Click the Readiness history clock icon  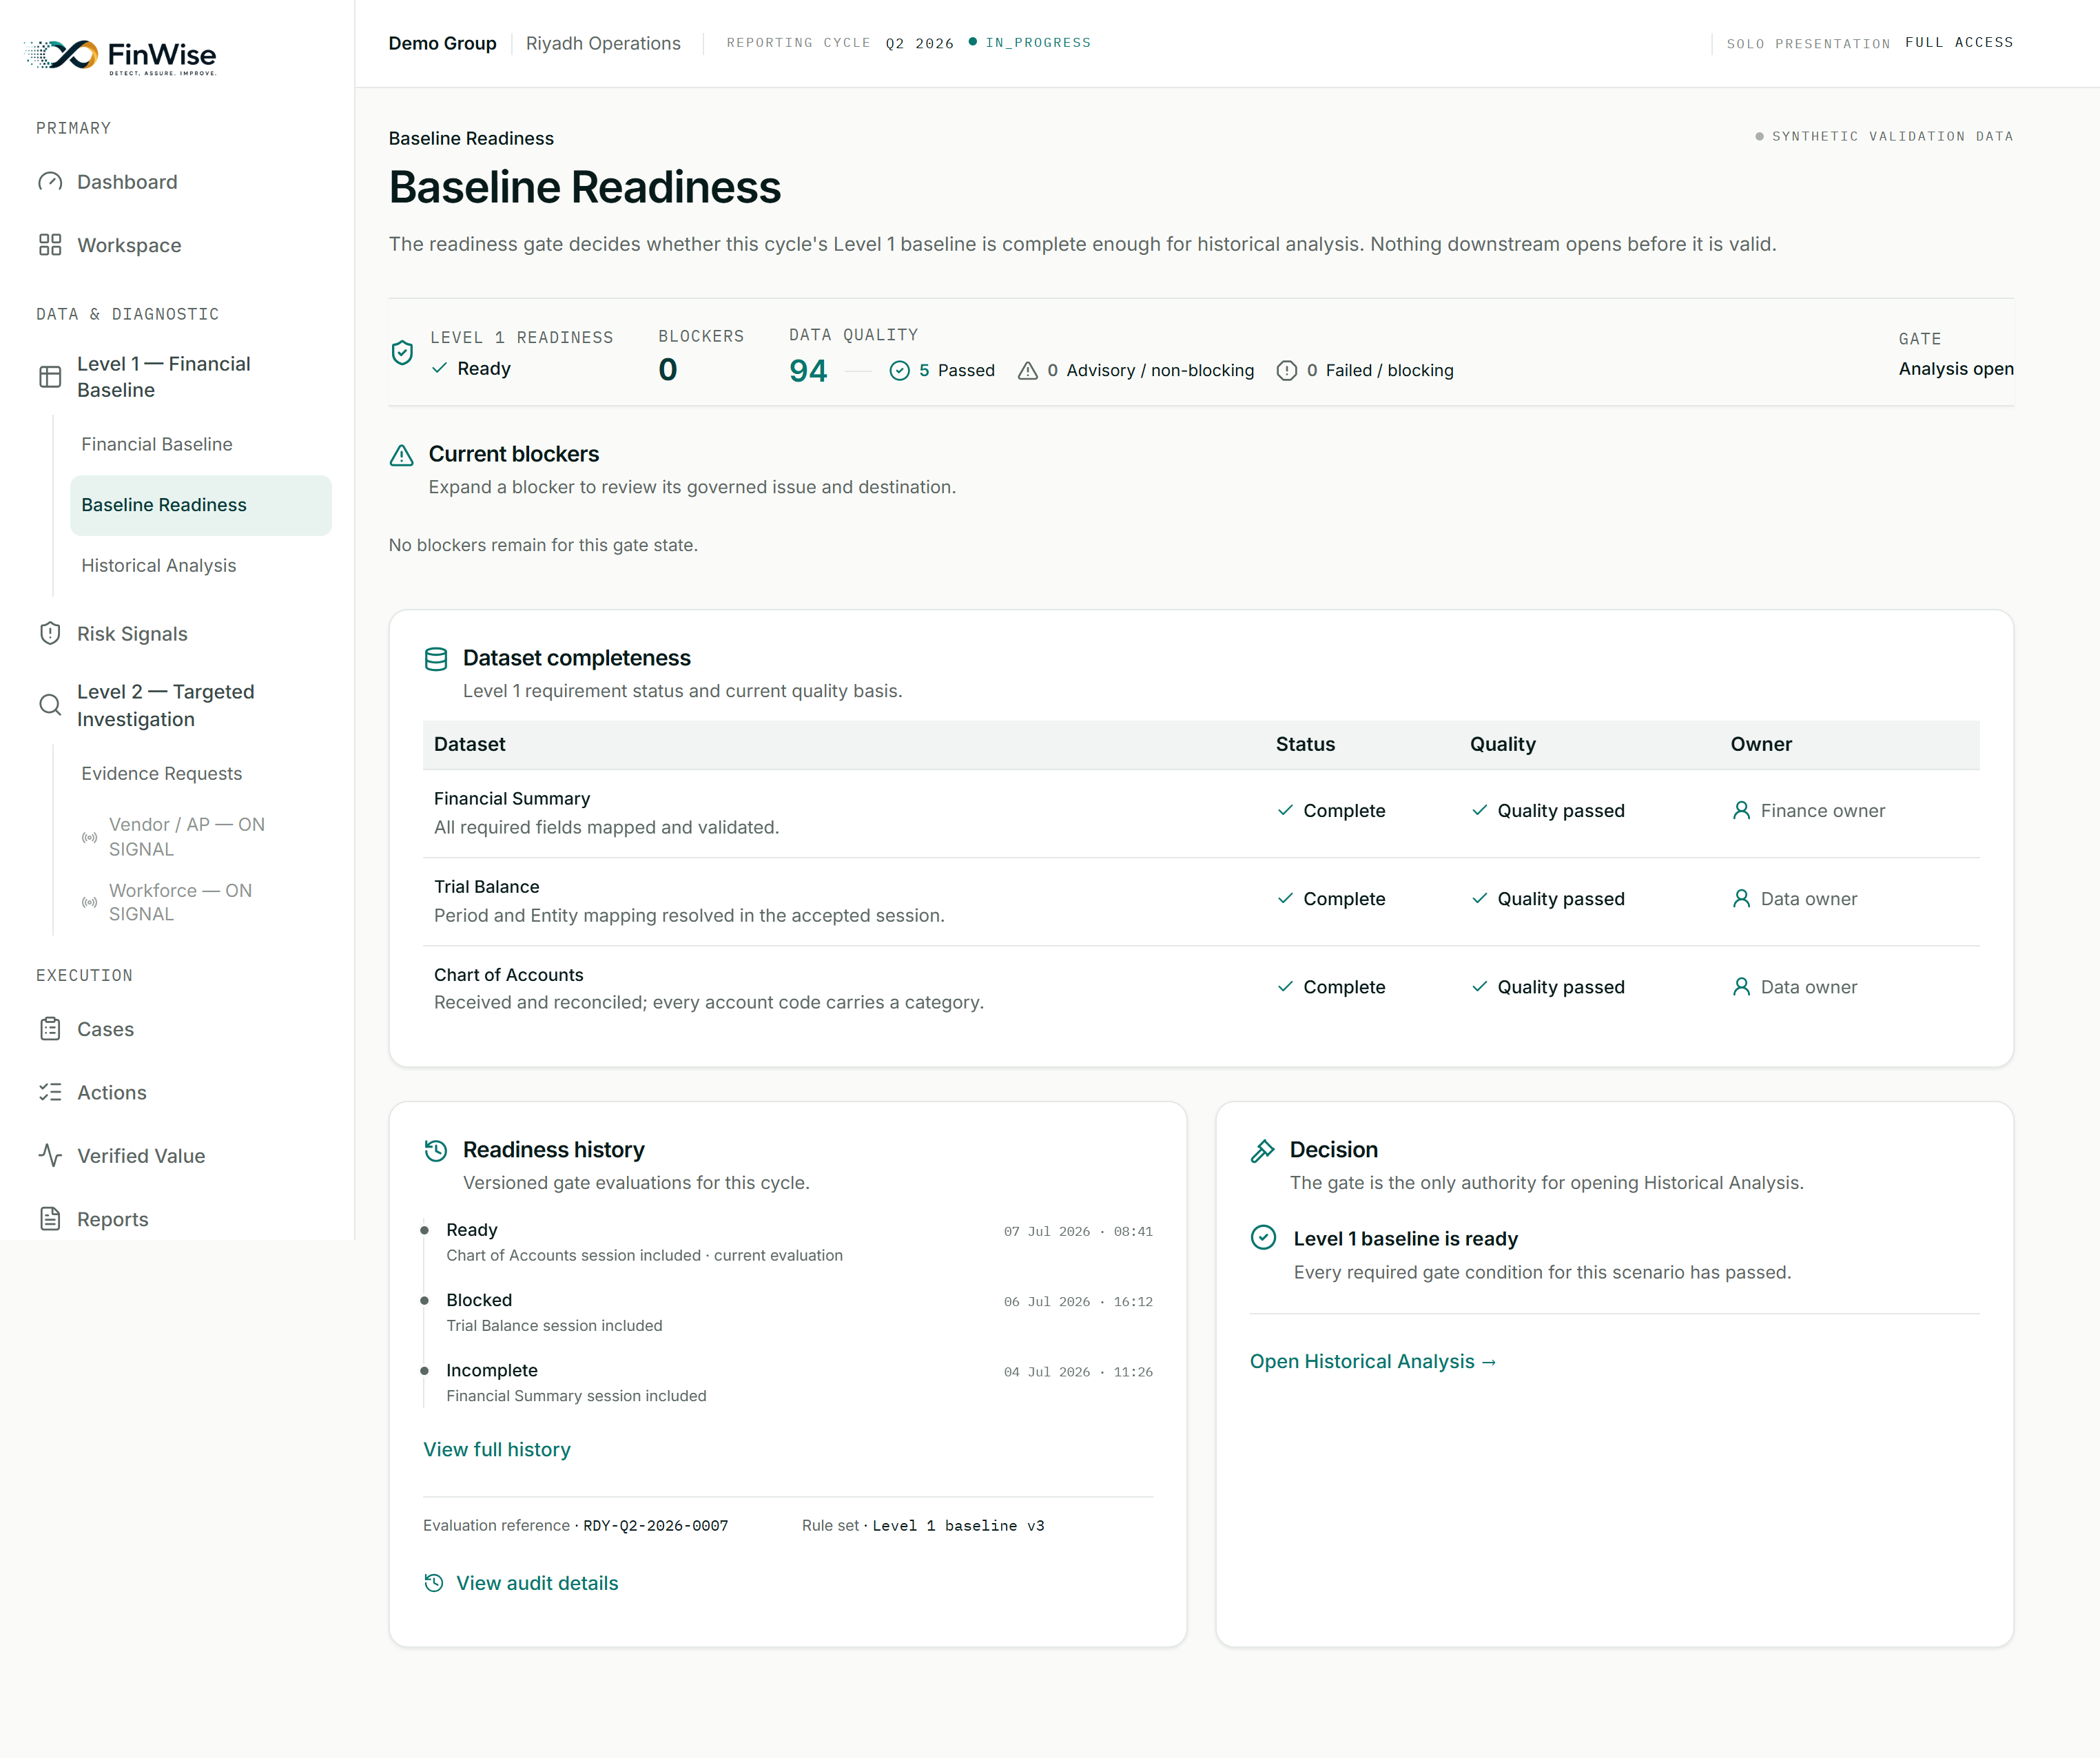[436, 1151]
